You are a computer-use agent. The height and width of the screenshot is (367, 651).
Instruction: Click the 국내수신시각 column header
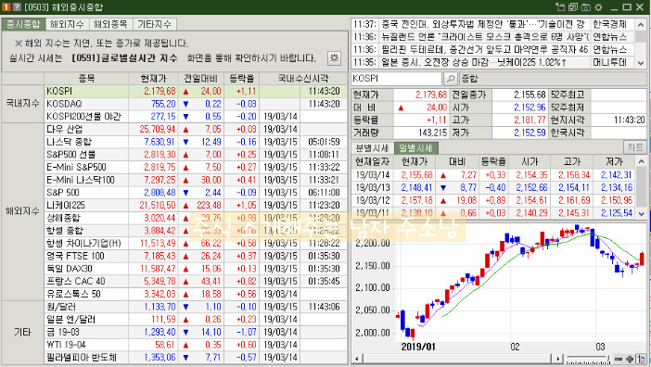click(303, 79)
